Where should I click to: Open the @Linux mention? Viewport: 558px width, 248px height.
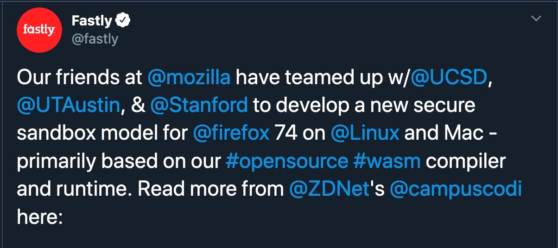[x=365, y=133]
